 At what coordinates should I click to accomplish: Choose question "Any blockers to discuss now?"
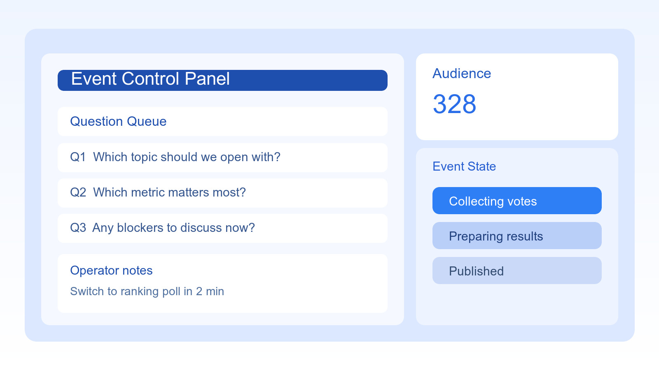173,228
